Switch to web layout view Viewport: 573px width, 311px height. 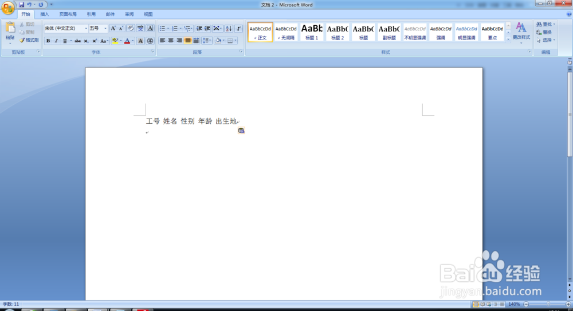tap(489, 304)
